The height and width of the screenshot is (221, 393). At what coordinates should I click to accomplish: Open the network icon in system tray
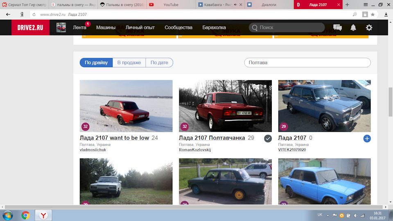tap(362, 216)
